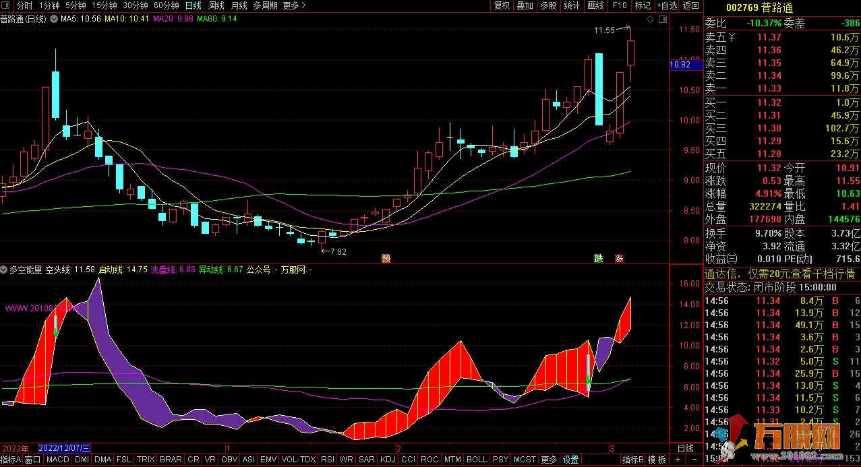Image resolution: width=861 pixels, height=467 pixels.
Task: Select the 指标A tab
Action: point(11,460)
